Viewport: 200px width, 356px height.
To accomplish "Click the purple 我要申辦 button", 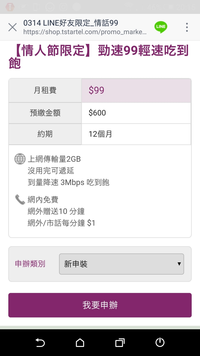I will coord(100,305).
